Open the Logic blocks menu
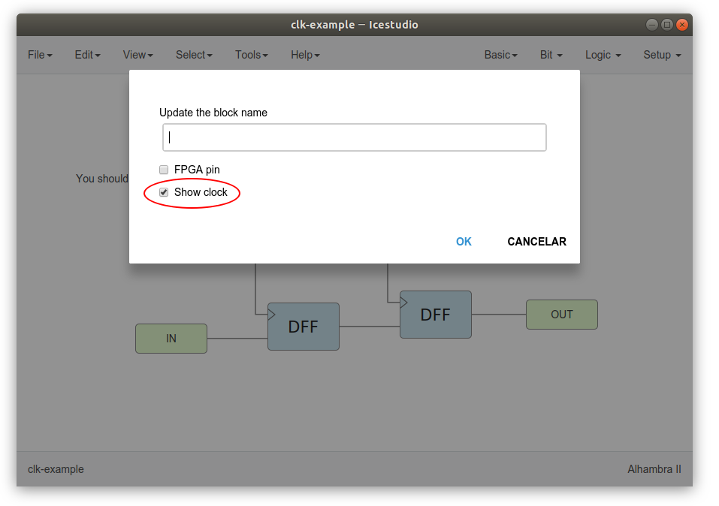The width and height of the screenshot is (719, 506). (602, 54)
